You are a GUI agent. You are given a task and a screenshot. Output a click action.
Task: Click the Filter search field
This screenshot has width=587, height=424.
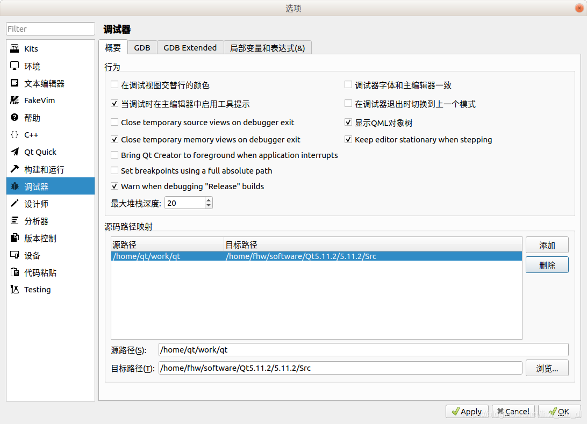point(50,29)
